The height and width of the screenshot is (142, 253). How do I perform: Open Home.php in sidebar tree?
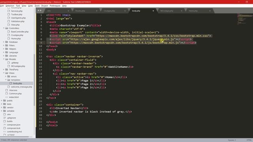pos(16,39)
